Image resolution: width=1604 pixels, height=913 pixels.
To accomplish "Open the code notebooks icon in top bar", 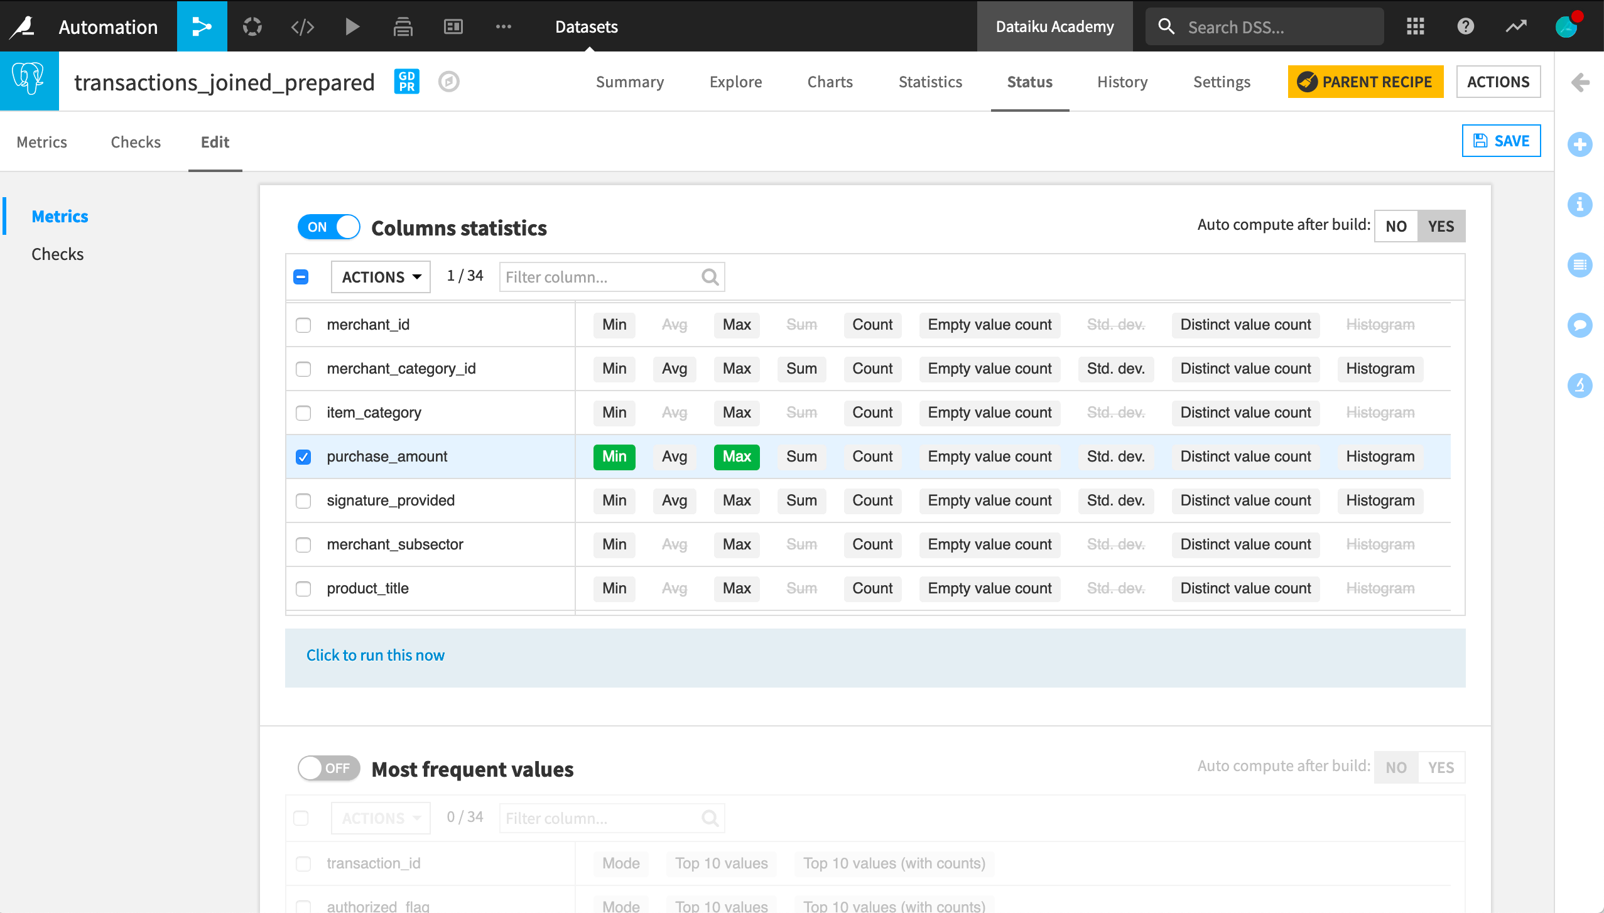I will point(302,26).
